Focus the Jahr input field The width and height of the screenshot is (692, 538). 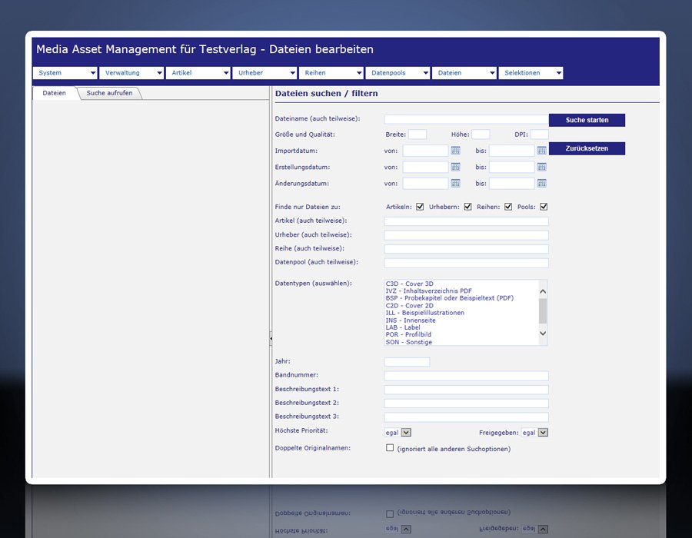[x=407, y=362]
